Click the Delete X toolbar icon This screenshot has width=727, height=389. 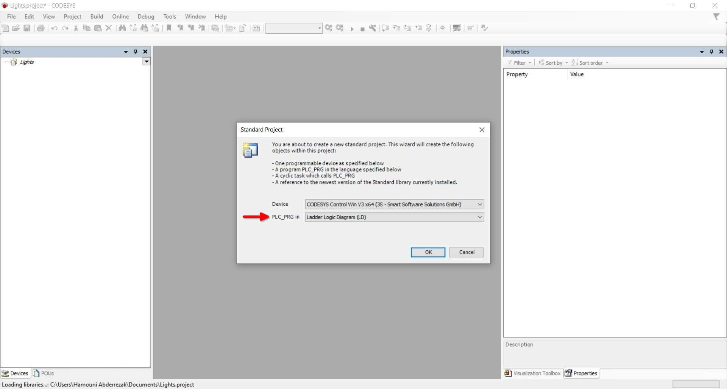(109, 28)
